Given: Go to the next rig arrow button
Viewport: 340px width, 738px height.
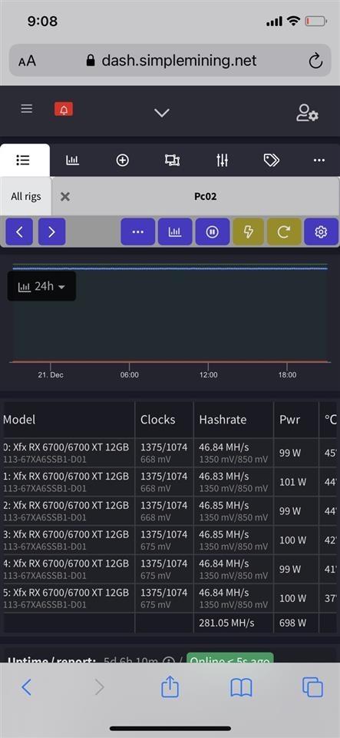Looking at the screenshot, I should pyautogui.click(x=51, y=231).
